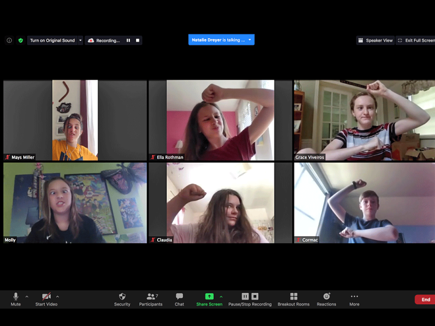Click muted mic icon beside Cormac

click(298, 240)
